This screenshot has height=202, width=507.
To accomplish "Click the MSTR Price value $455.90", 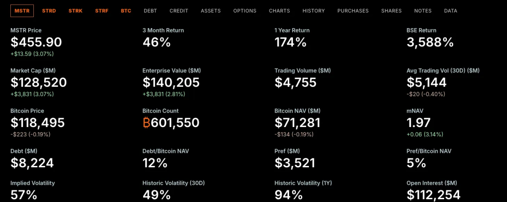I will pos(36,42).
